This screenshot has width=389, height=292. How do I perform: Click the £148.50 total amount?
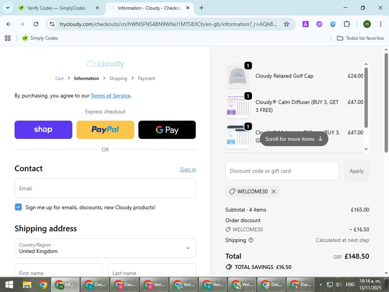point(357,256)
